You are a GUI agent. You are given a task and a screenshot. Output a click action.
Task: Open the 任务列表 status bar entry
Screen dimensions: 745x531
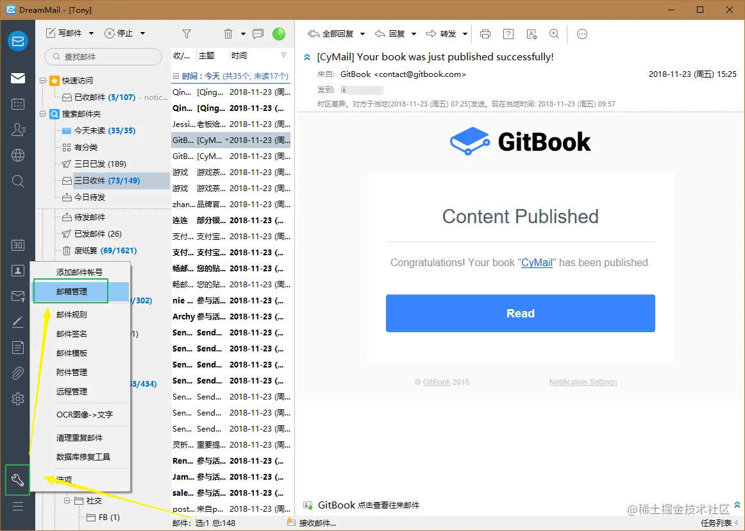click(x=716, y=523)
